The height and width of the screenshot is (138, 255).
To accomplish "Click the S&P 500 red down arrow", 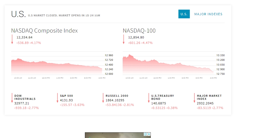I will pyautogui.click(x=57, y=98).
